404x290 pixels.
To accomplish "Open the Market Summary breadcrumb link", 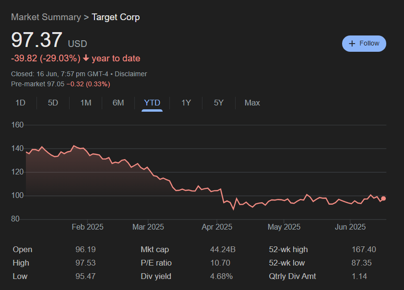I will [46, 17].
